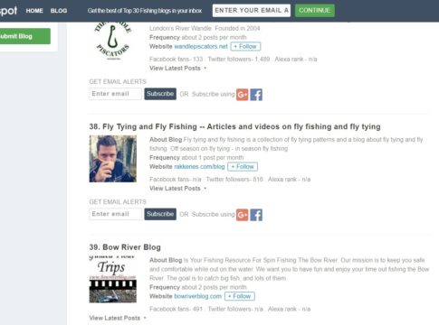Go to HOME in the top navigation

pos(34,11)
